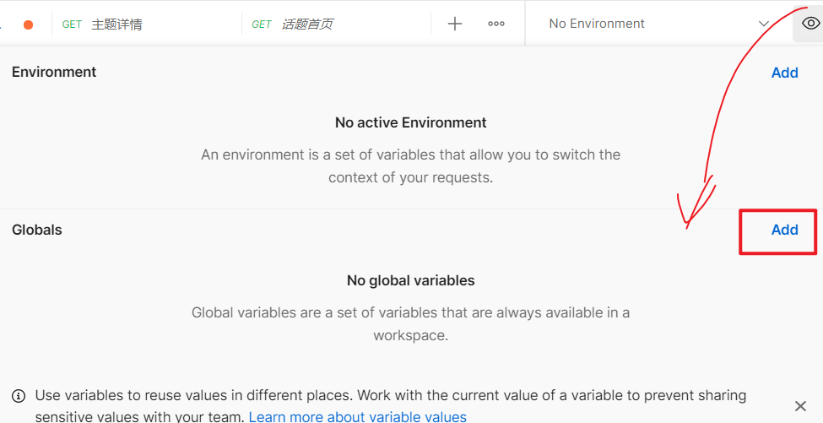The height and width of the screenshot is (423, 823).
Task: Switch to the 主题详情 request tab
Action: 116,24
